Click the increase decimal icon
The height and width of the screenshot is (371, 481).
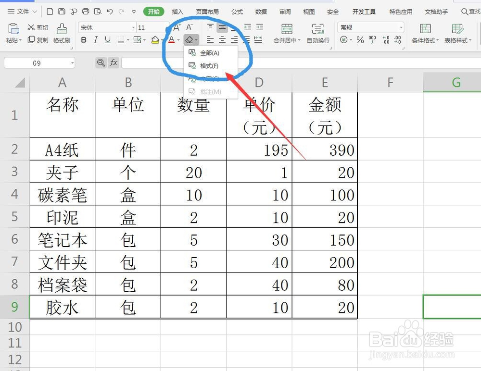point(385,40)
